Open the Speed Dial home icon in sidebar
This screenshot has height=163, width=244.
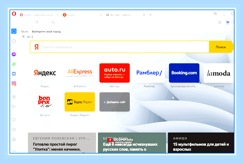pos(14,31)
